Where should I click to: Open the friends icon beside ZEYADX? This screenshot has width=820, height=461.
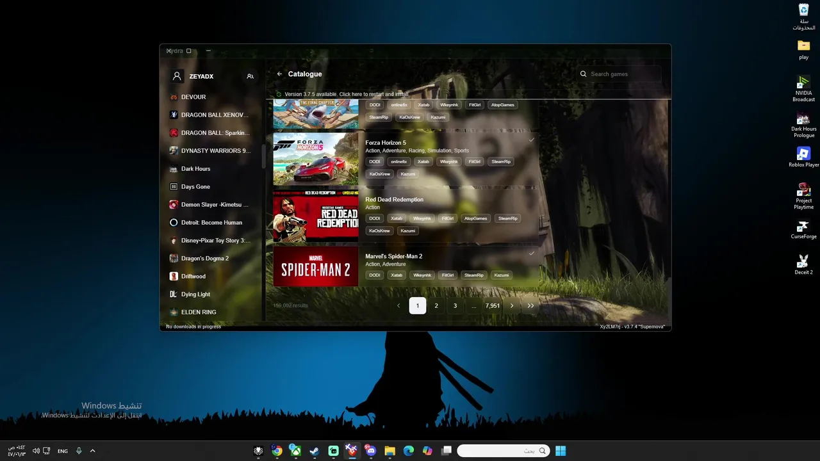point(250,76)
